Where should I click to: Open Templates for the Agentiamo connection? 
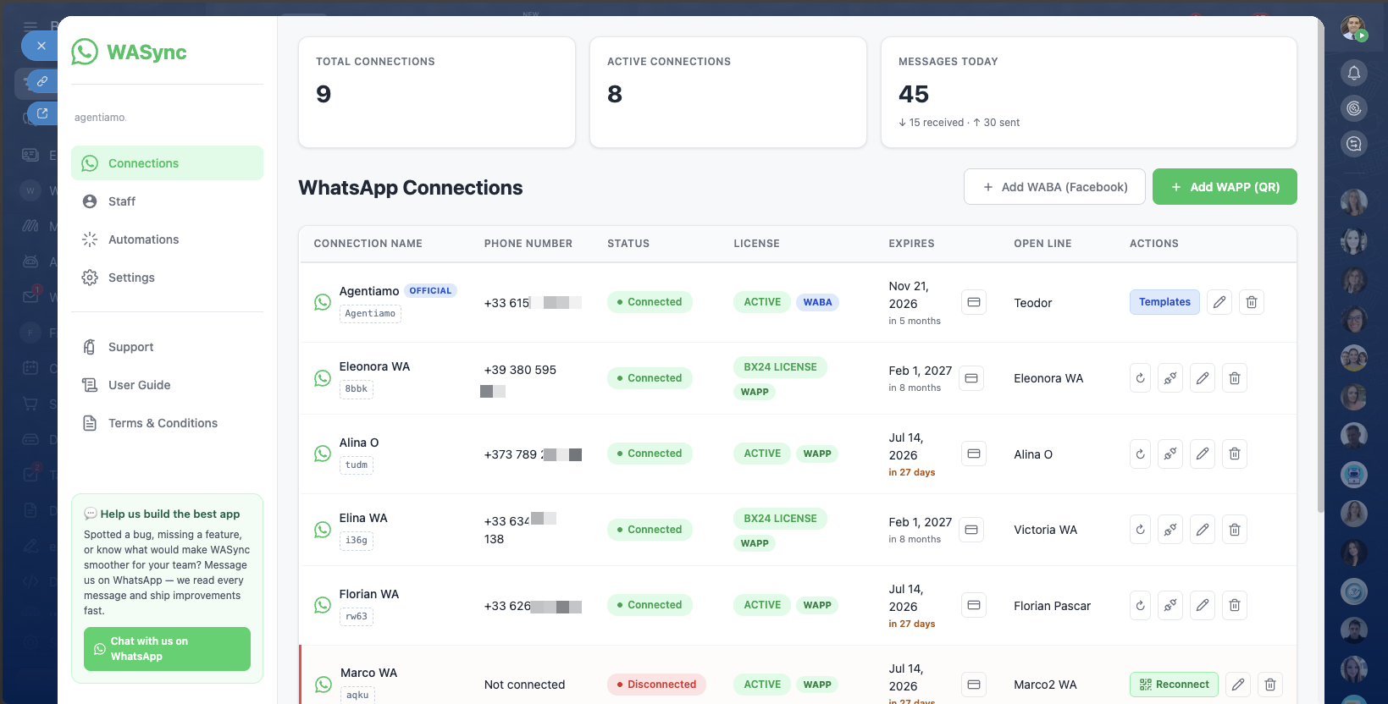pos(1164,302)
